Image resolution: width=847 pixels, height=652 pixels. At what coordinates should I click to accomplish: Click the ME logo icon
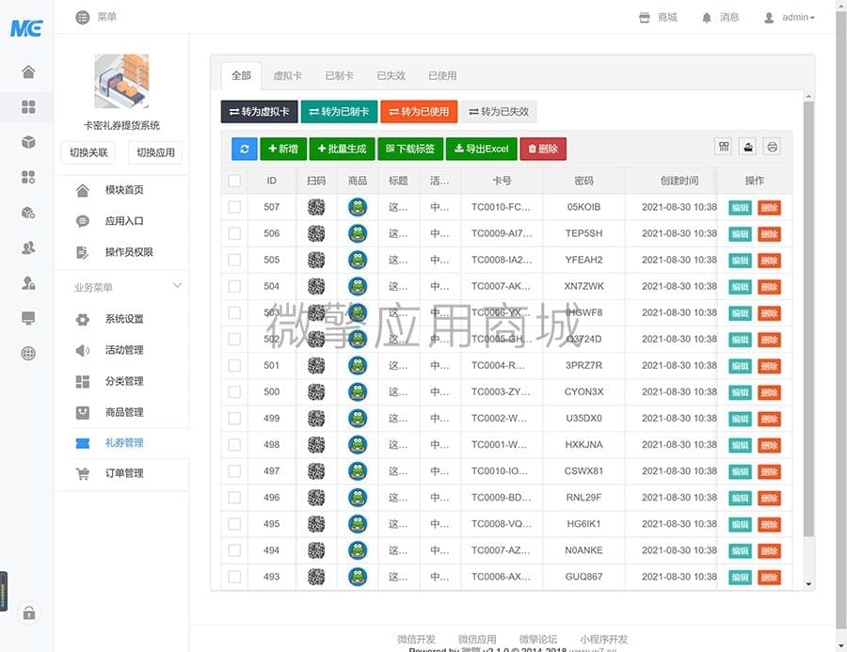coord(26,27)
